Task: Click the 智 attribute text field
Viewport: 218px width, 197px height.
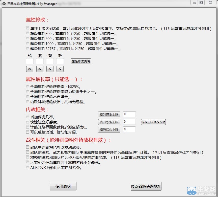Action: pos(50,61)
